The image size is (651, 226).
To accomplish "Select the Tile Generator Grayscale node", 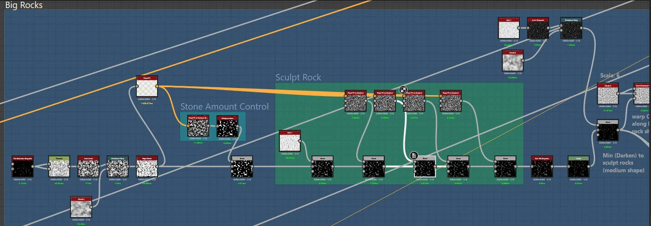I will click(x=23, y=166).
